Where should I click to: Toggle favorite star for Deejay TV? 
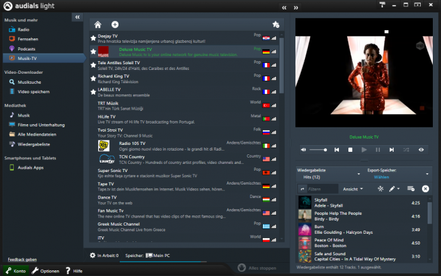[93, 38]
